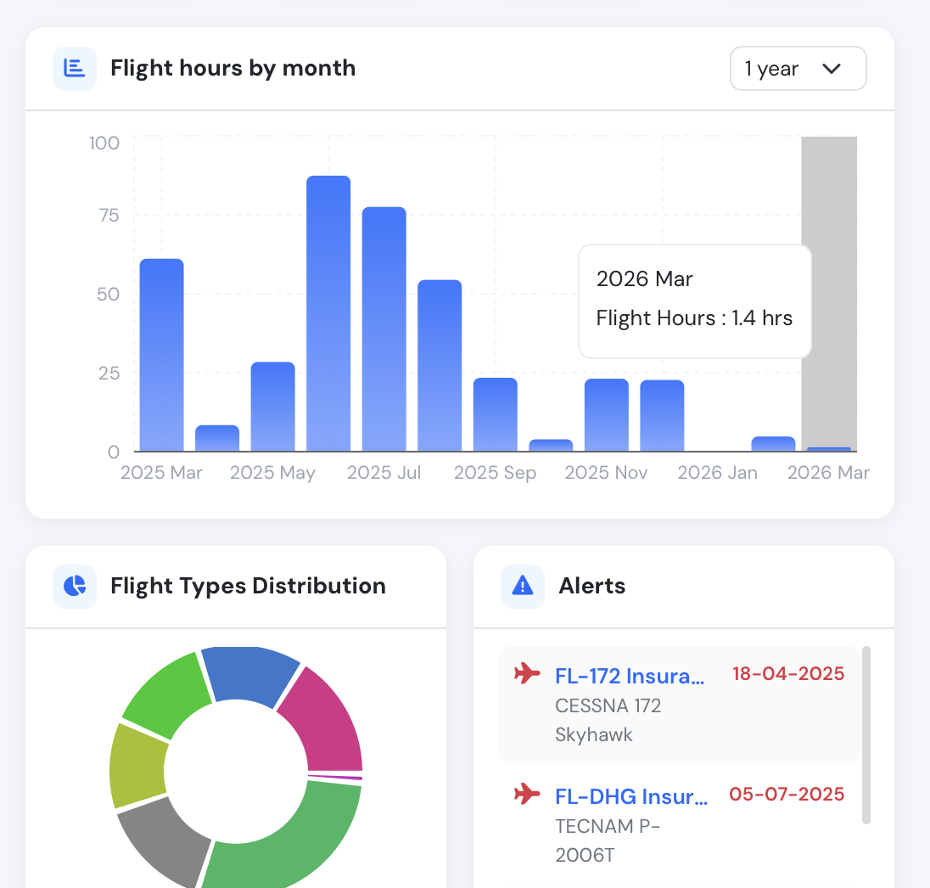Viewport: 930px width, 888px height.
Task: Click the bright green donut chart segment
Action: 169,694
